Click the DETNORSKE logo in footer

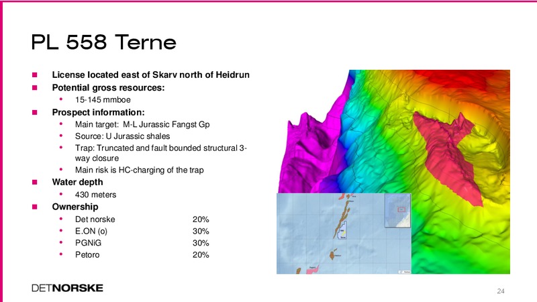pyautogui.click(x=67, y=288)
